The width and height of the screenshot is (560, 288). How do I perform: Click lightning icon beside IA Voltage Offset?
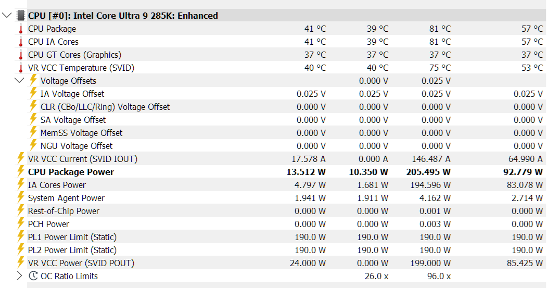[x=33, y=93]
